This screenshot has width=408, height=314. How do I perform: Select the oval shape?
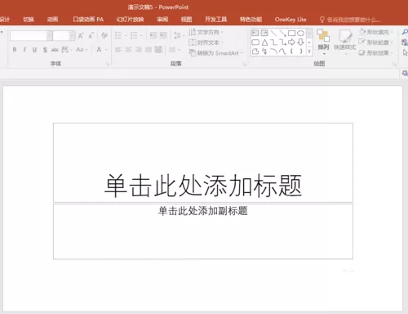point(300,34)
